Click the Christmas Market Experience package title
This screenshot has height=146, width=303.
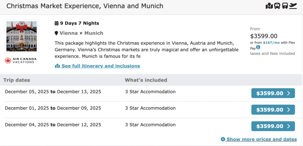click(85, 6)
